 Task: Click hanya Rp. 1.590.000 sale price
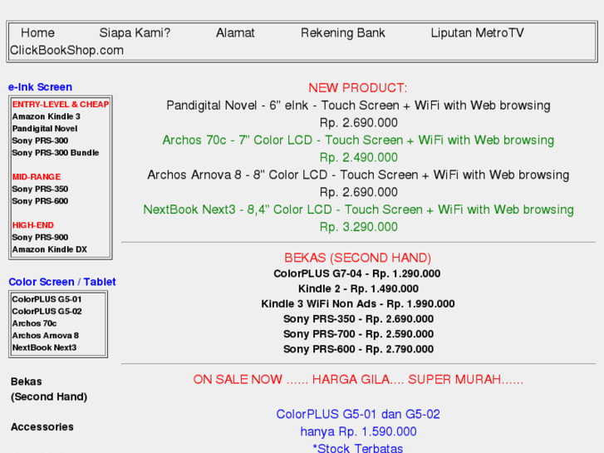click(358, 431)
